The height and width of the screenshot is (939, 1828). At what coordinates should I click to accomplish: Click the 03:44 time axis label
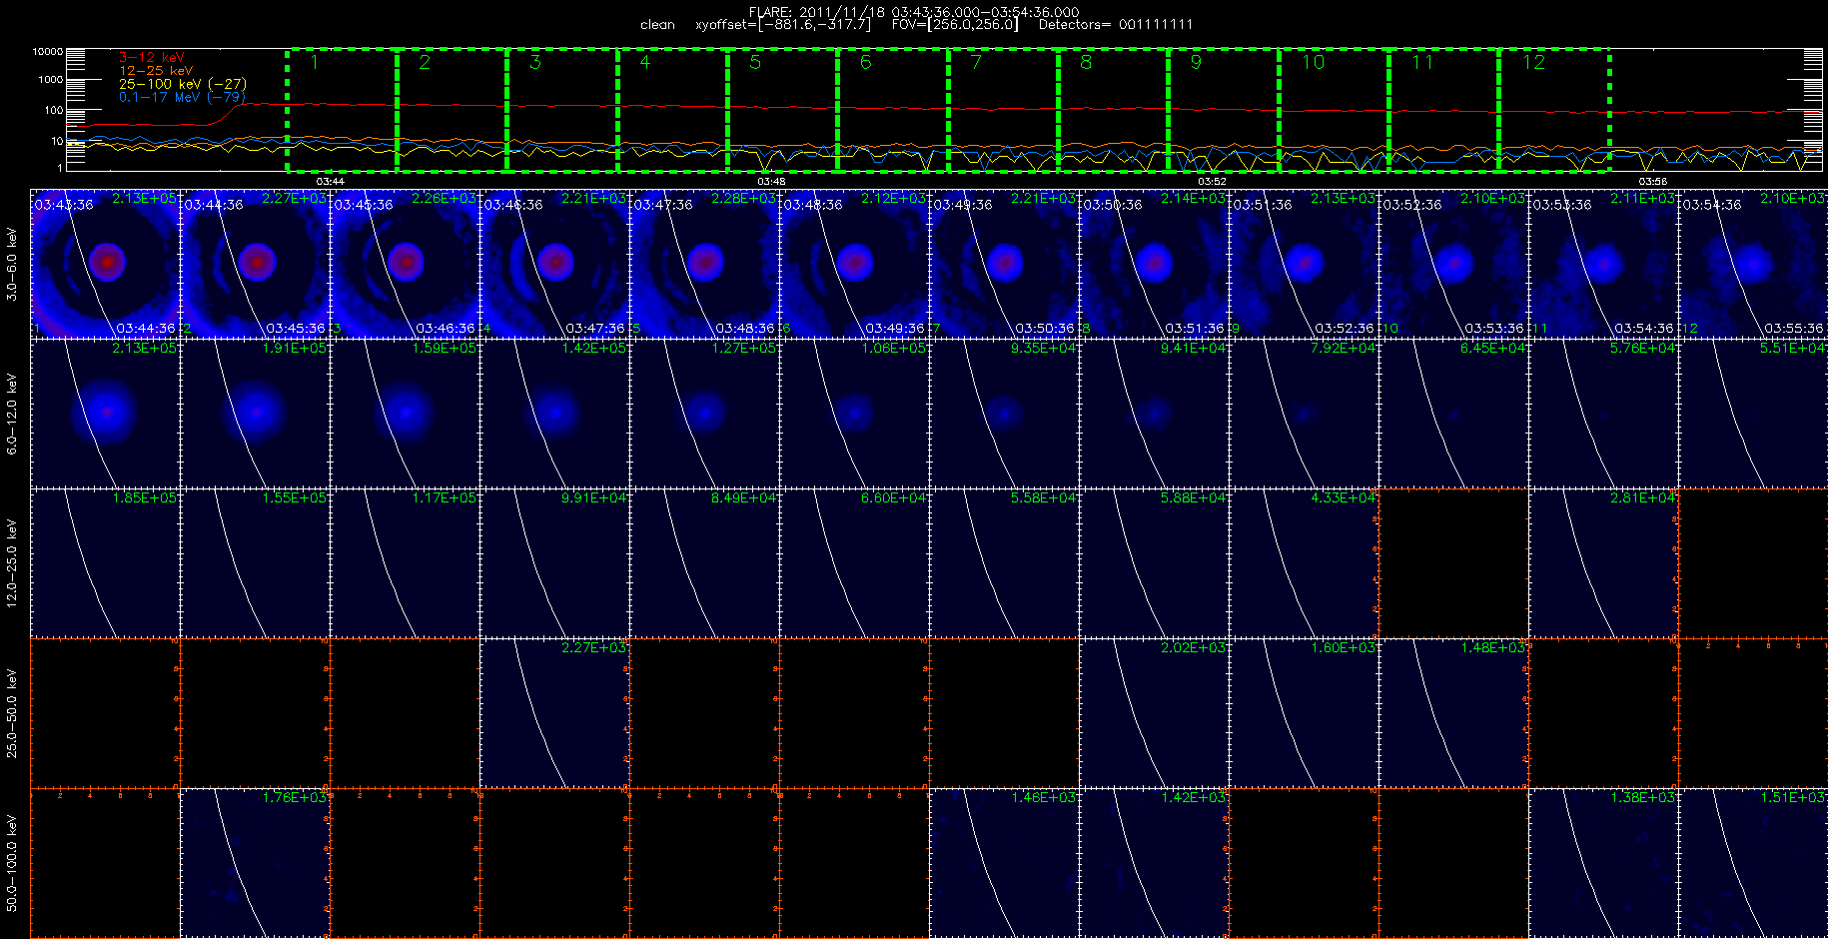331,181
